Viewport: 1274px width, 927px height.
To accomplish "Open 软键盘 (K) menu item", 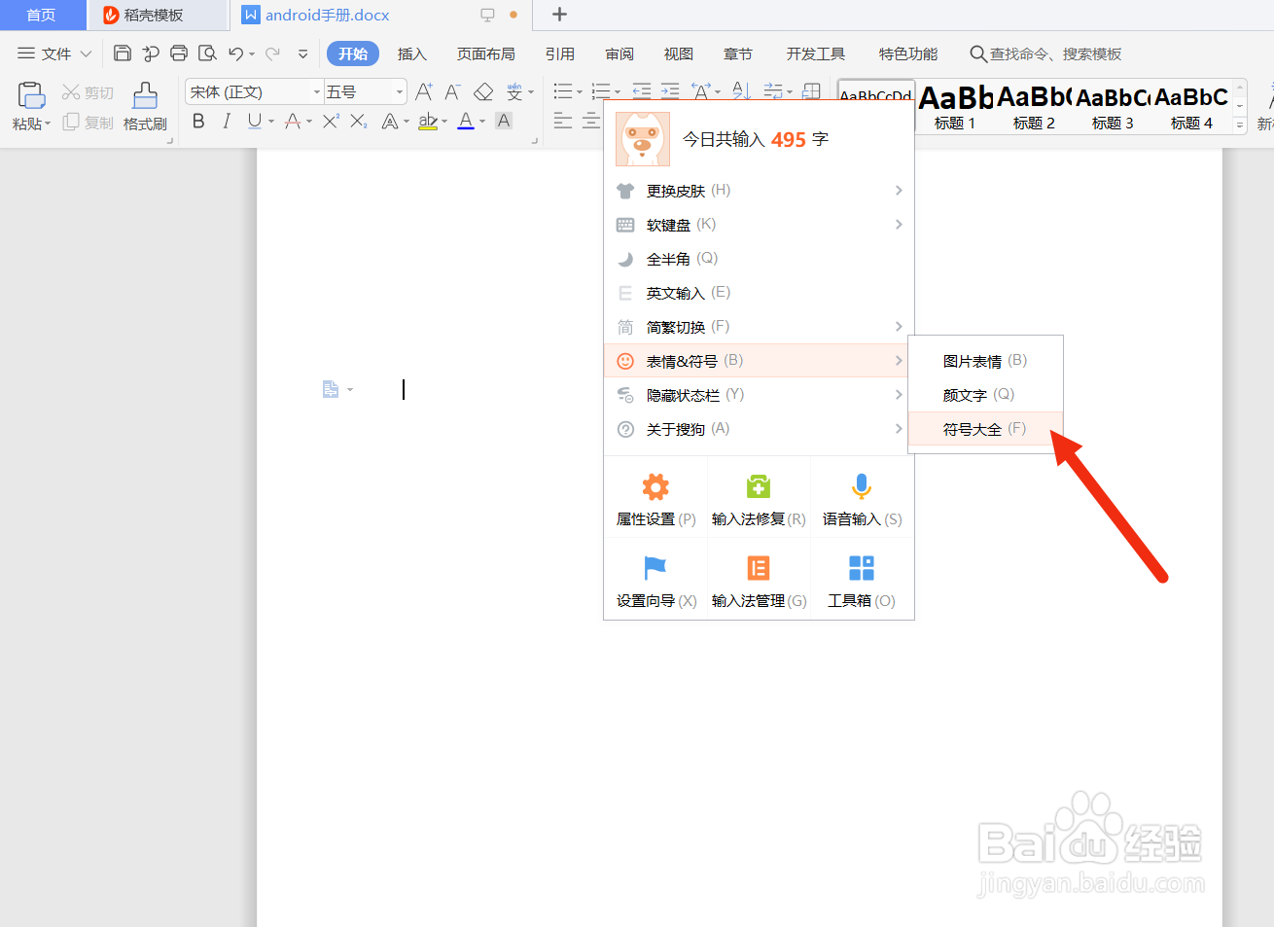I will pyautogui.click(x=759, y=225).
